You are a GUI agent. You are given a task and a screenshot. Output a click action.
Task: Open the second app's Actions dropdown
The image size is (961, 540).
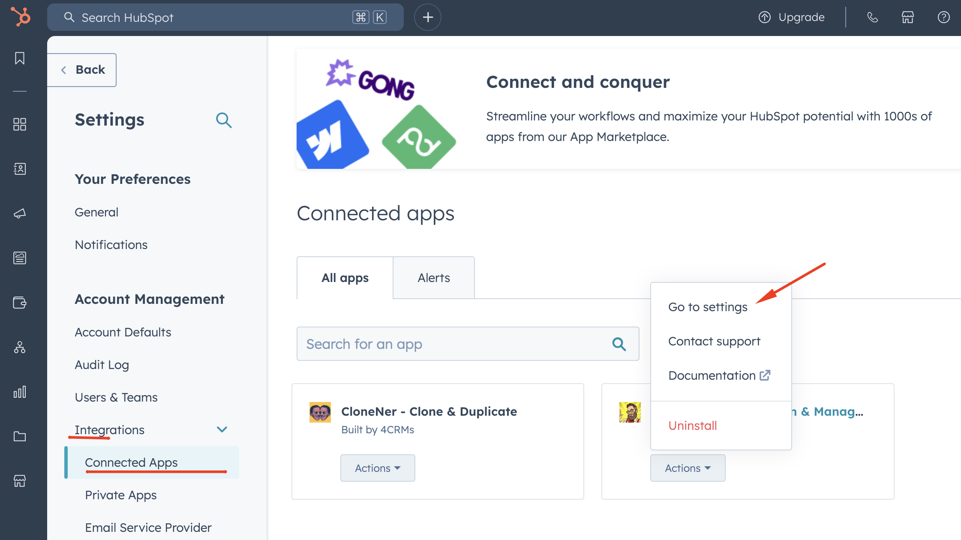pyautogui.click(x=687, y=468)
